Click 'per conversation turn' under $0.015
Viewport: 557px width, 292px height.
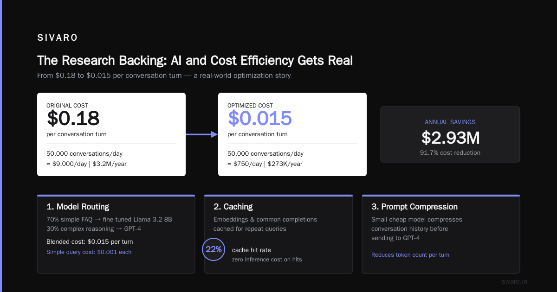point(258,134)
